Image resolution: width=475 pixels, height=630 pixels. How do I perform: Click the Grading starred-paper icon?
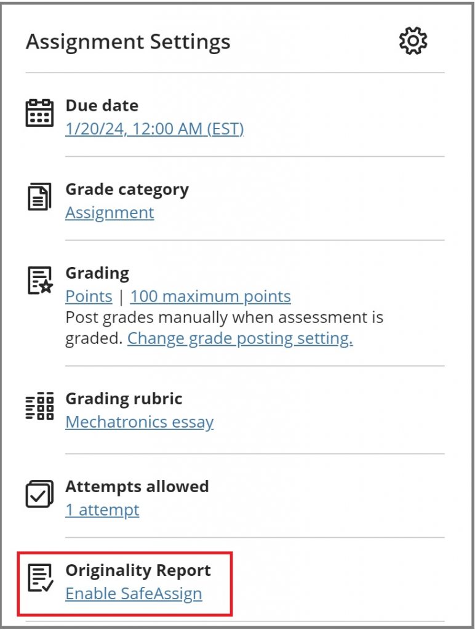(x=39, y=281)
